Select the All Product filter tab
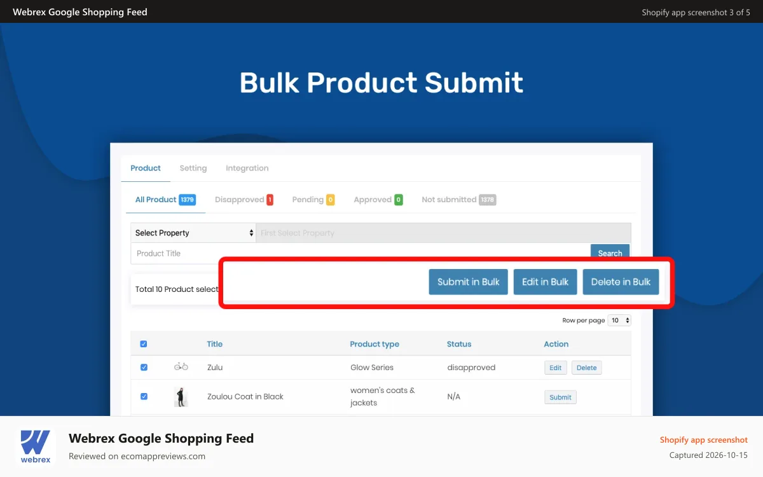763x477 pixels. (x=165, y=200)
